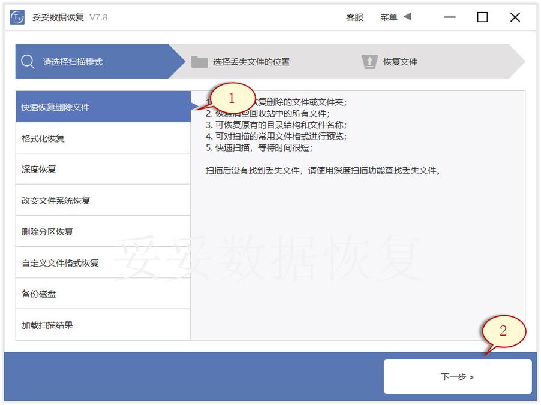Click the 妥妥数据恢复 title text
The height and width of the screenshot is (405, 541).
click(x=58, y=17)
